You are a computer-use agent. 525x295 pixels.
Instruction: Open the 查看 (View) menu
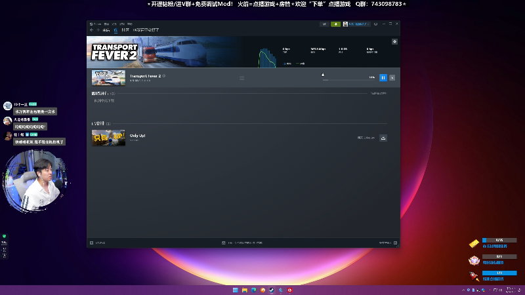(106, 24)
